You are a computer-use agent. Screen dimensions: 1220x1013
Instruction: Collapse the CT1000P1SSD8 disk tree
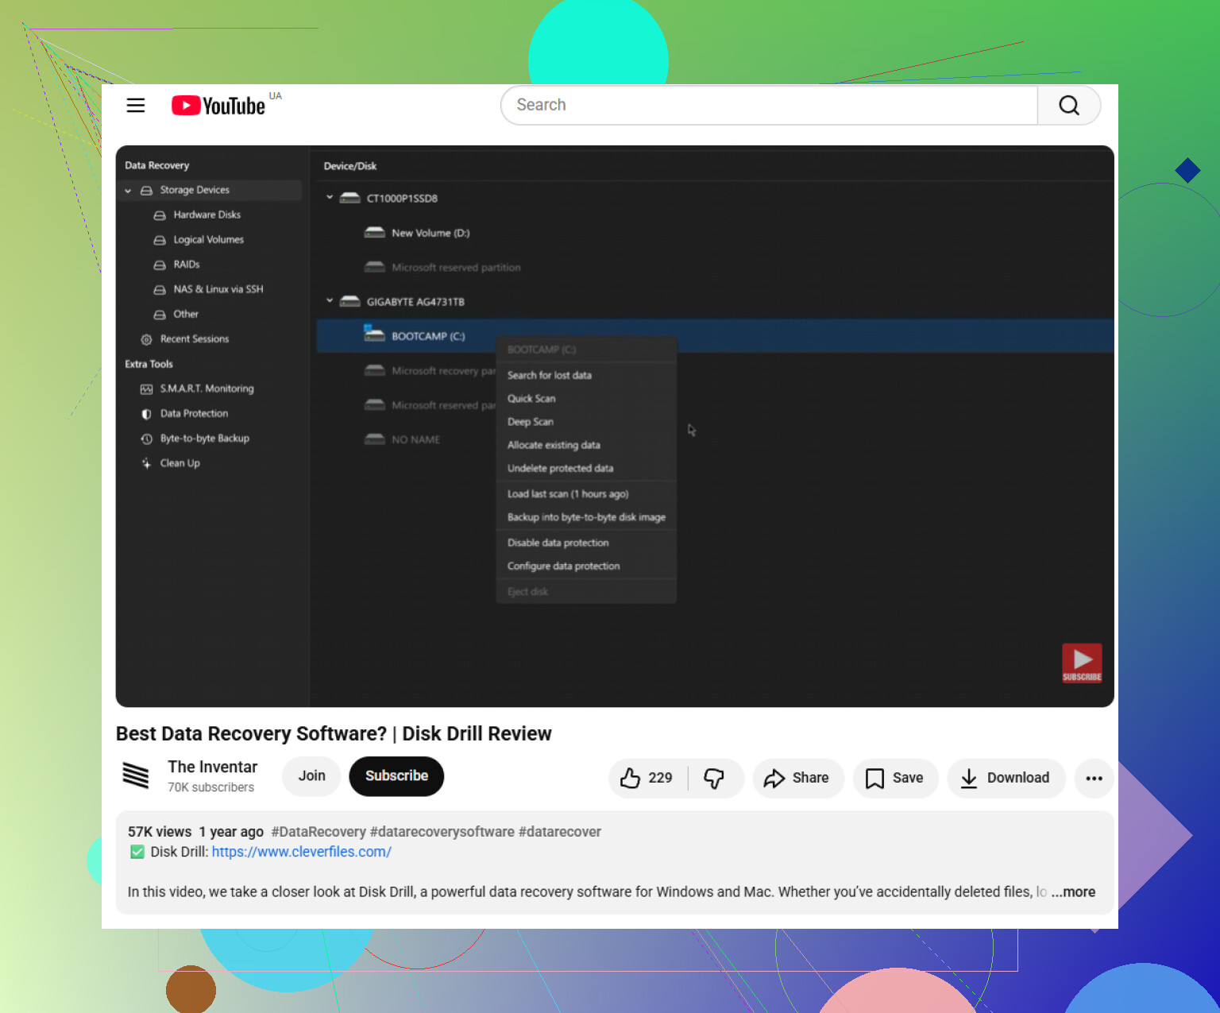[330, 197]
